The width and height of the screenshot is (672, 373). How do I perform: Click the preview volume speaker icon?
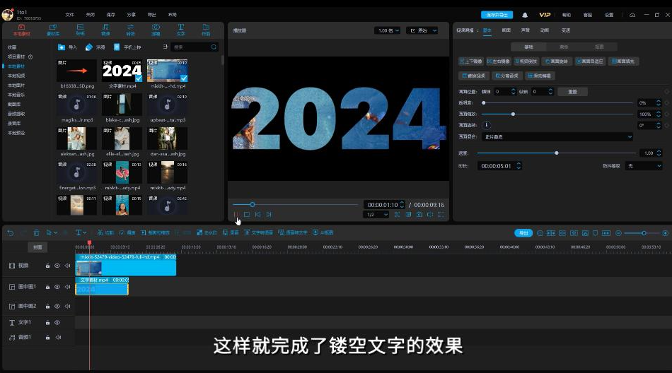pos(430,215)
